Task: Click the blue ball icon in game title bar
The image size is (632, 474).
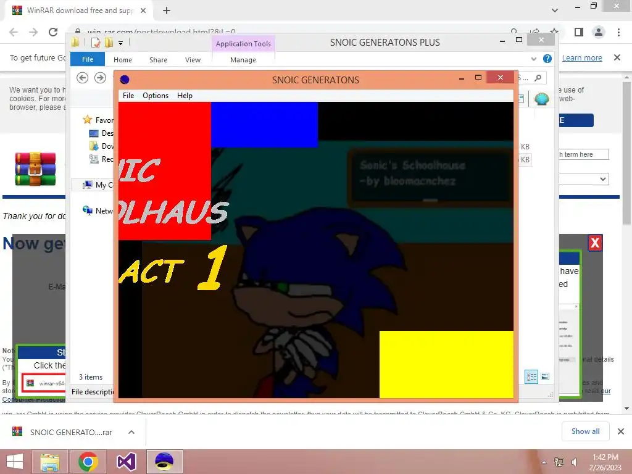Action: 125,80
